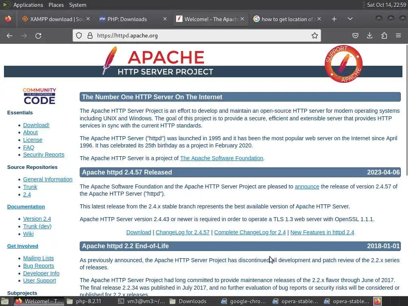Screen dimensions: 408x306
Task: Switch to Downloads folder taskbar window
Action: click(192, 301)
